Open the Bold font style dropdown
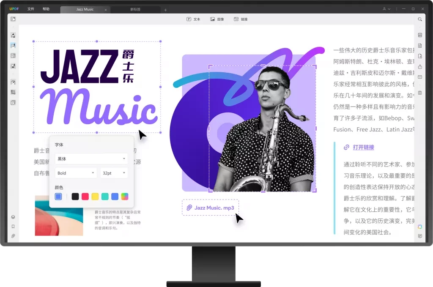This screenshot has width=433, height=287. (x=75, y=173)
